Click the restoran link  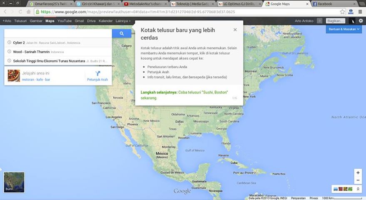[x=28, y=80]
